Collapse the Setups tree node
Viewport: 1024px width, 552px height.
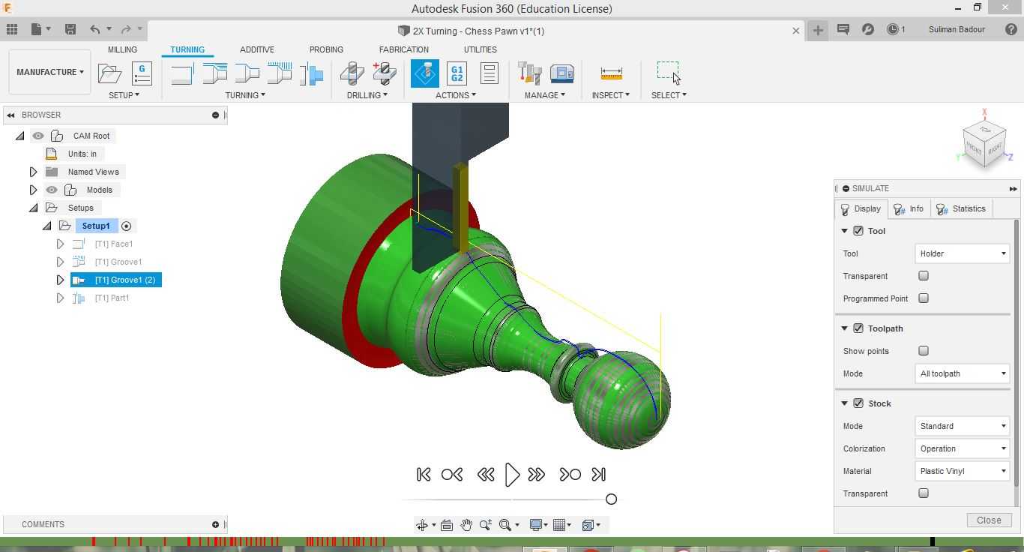tap(33, 208)
